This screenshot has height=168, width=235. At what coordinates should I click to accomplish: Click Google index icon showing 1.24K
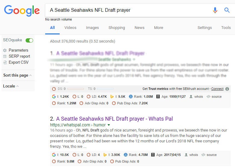pyautogui.click(x=54, y=97)
